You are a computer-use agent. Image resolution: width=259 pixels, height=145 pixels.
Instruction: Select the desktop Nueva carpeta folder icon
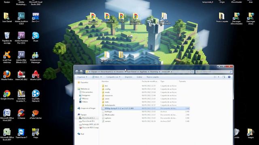[x=222, y=17]
